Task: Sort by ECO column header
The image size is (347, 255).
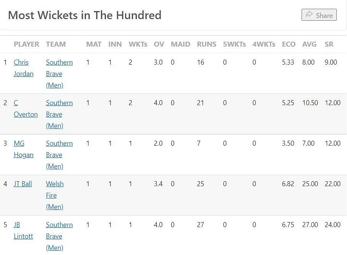Action: (x=289, y=44)
